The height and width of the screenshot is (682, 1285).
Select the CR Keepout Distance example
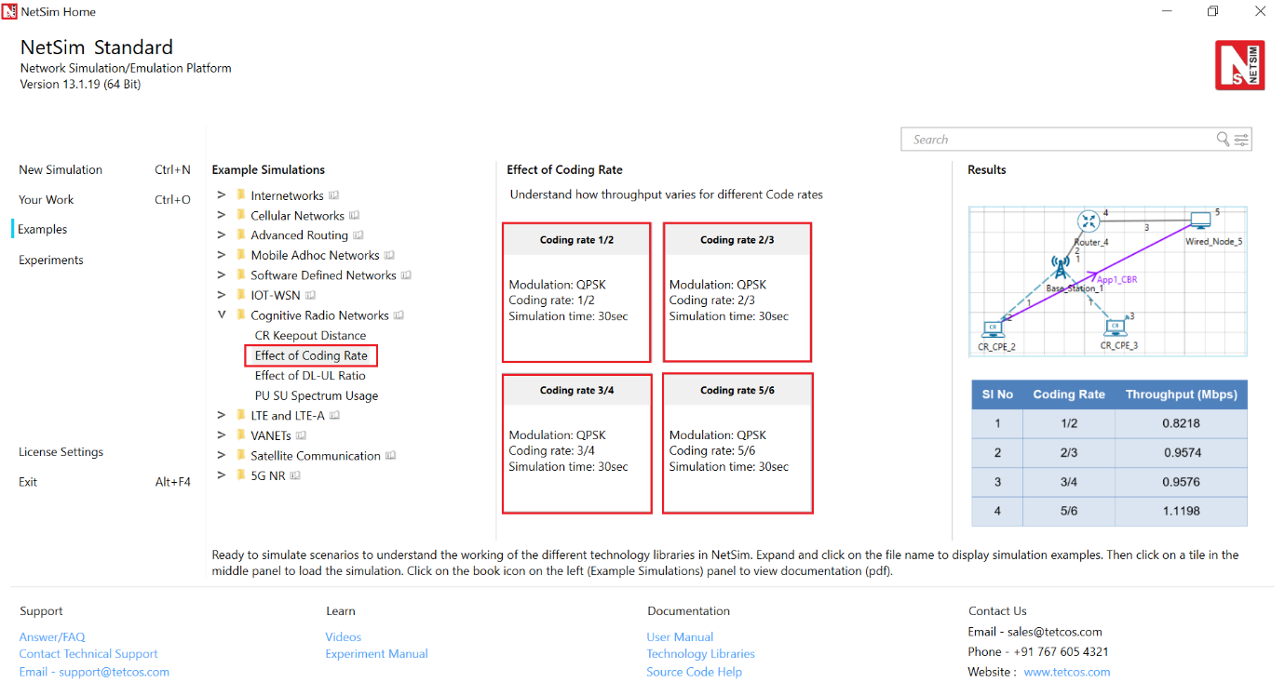[x=310, y=336]
